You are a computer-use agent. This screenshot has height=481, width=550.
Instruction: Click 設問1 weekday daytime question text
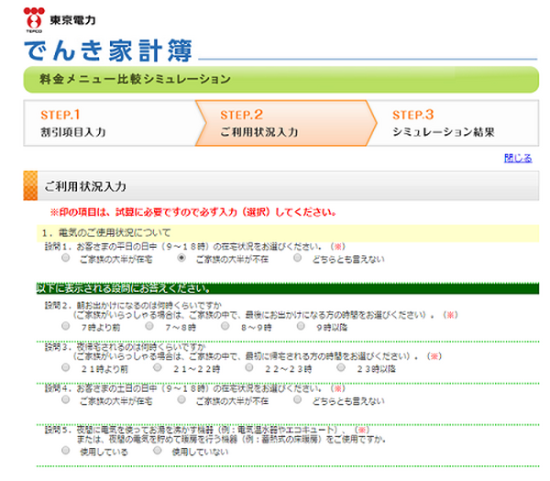click(195, 246)
